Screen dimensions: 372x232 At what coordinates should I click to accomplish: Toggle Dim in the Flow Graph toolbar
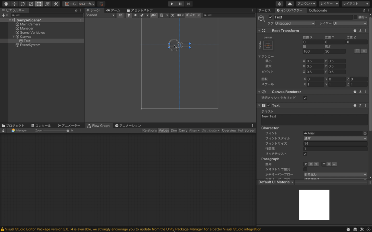click(174, 130)
